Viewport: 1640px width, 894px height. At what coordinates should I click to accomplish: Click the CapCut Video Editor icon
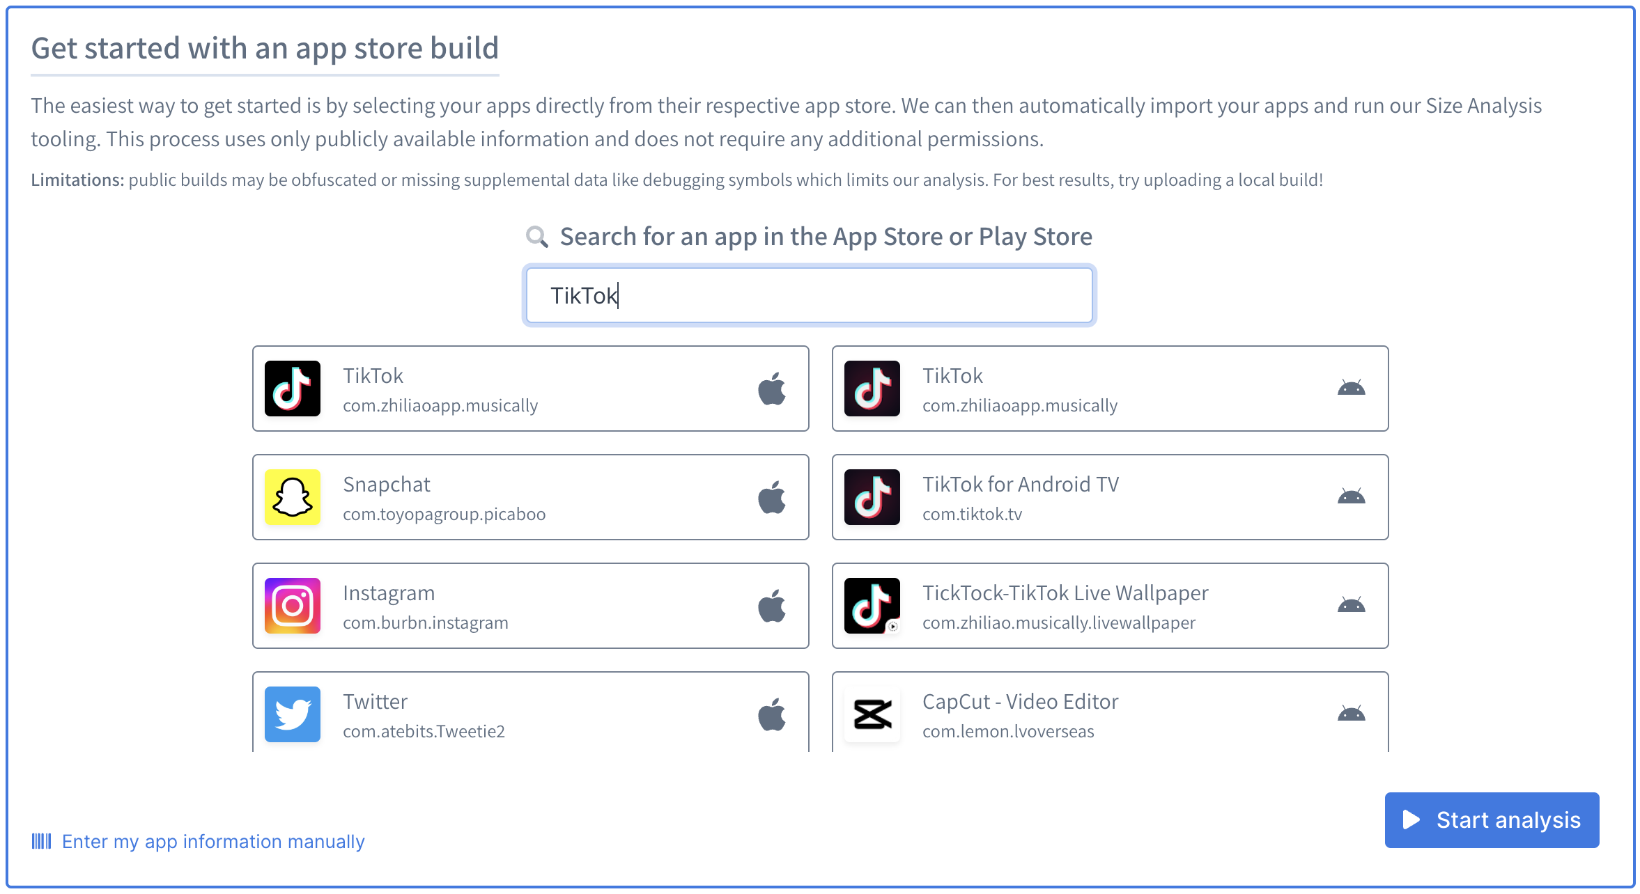click(x=872, y=714)
